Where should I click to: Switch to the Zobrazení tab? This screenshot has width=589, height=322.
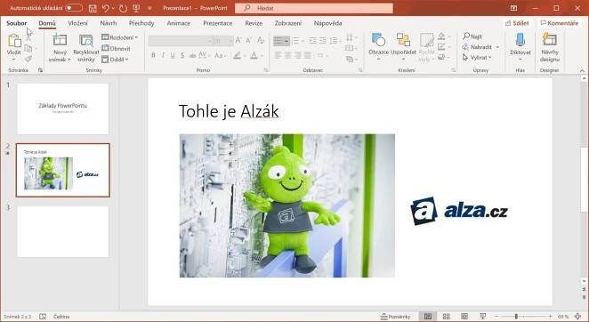tap(287, 23)
